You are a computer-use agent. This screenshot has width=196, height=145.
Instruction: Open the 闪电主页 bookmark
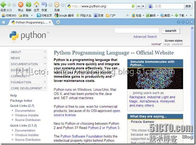tap(44, 16)
